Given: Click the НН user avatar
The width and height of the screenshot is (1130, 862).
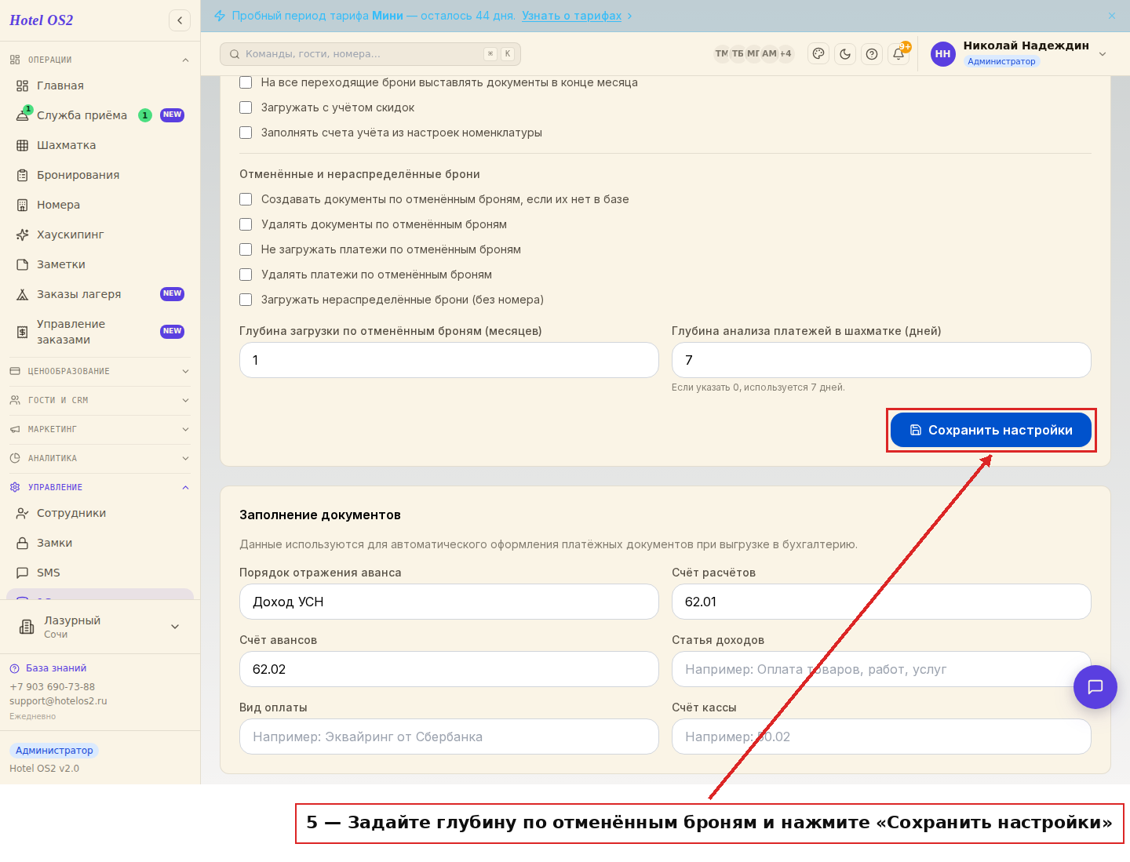Looking at the screenshot, I should (943, 54).
